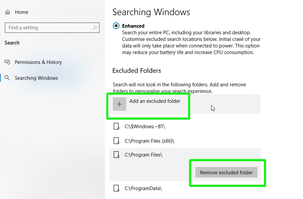
Task: Select the Enhanced search radio button
Action: point(116,26)
